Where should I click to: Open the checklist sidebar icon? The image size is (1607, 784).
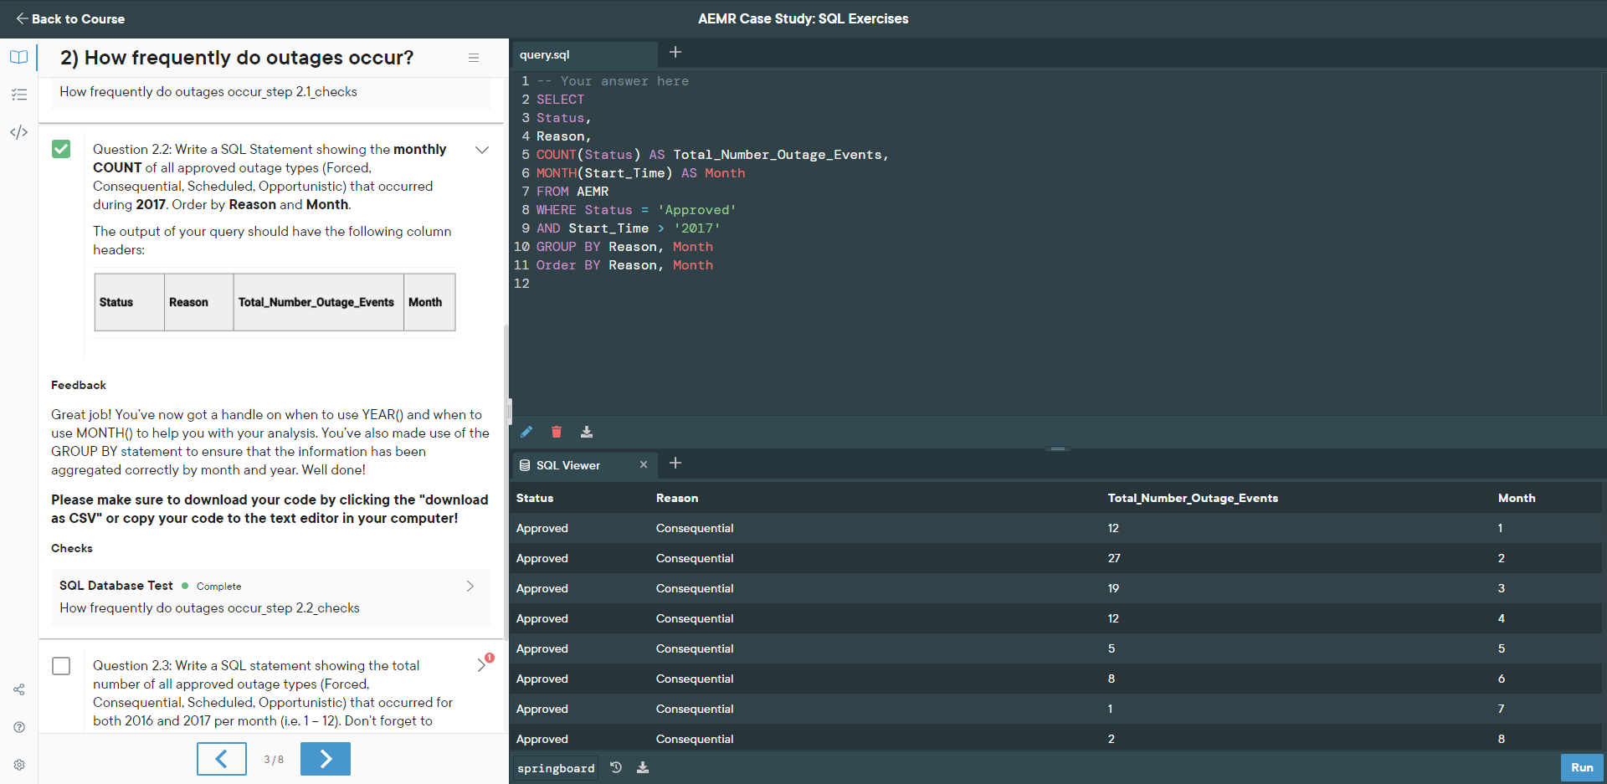click(18, 95)
